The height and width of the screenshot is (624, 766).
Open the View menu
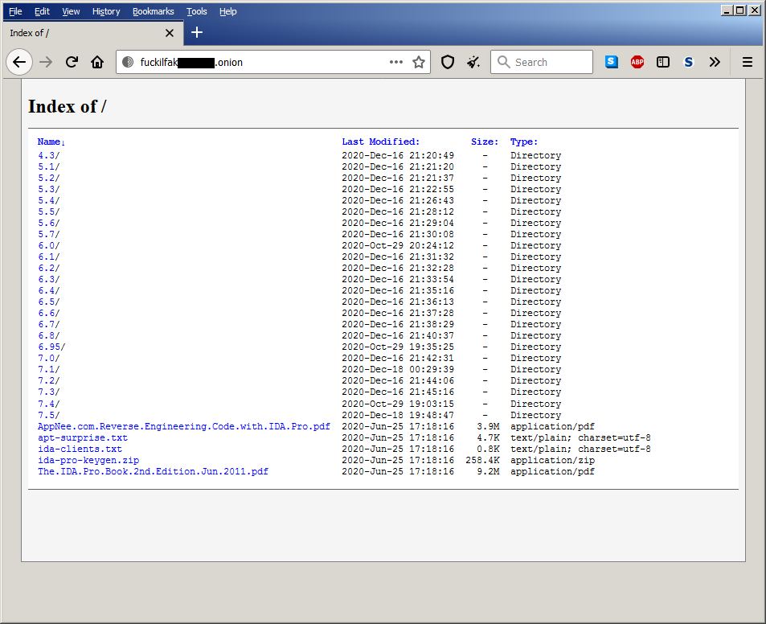point(71,11)
